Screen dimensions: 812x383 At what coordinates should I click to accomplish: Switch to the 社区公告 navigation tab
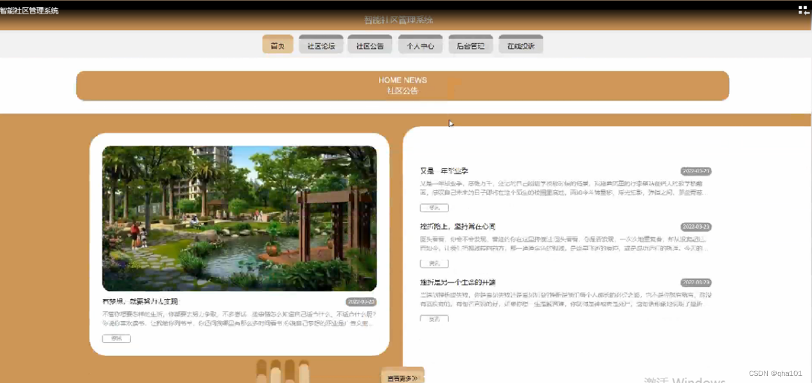[370, 45]
